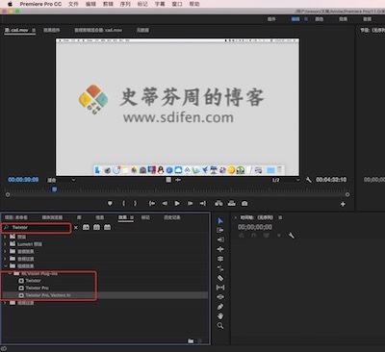
Task: Click the Export Frame camera icon
Action: coord(244,204)
